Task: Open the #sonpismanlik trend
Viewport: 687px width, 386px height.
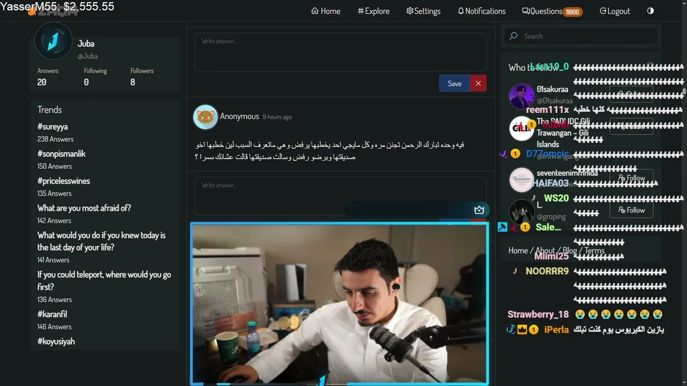Action: [61, 154]
